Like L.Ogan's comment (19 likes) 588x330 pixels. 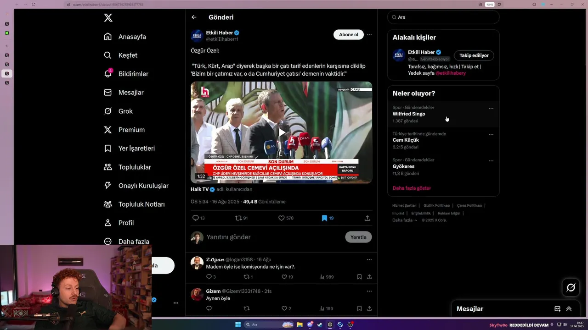tap(287, 277)
